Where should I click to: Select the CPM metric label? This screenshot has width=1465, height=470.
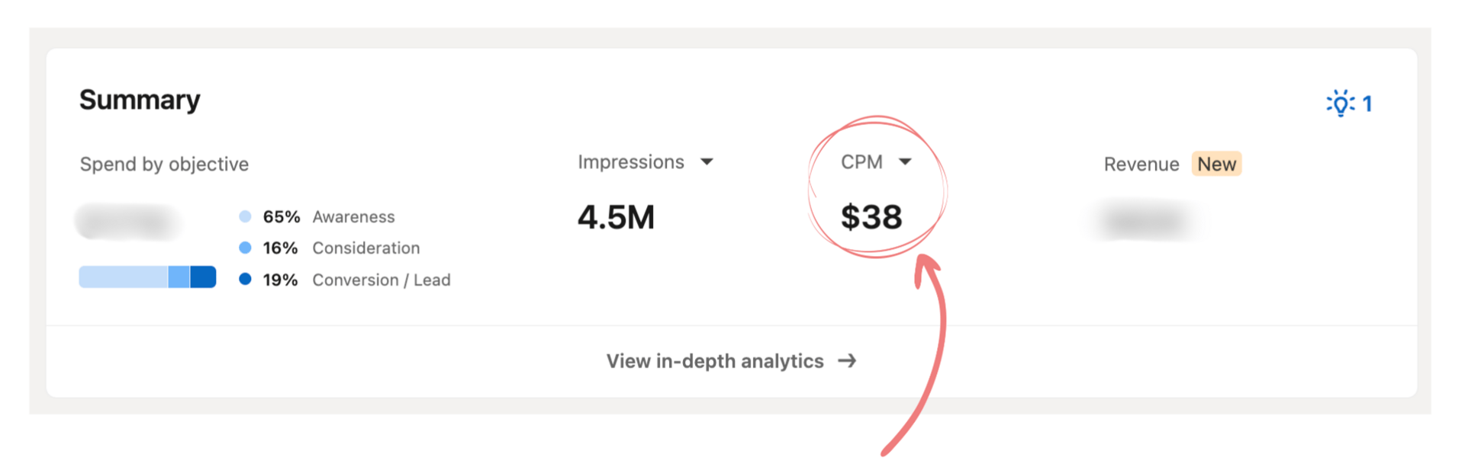[x=861, y=162]
